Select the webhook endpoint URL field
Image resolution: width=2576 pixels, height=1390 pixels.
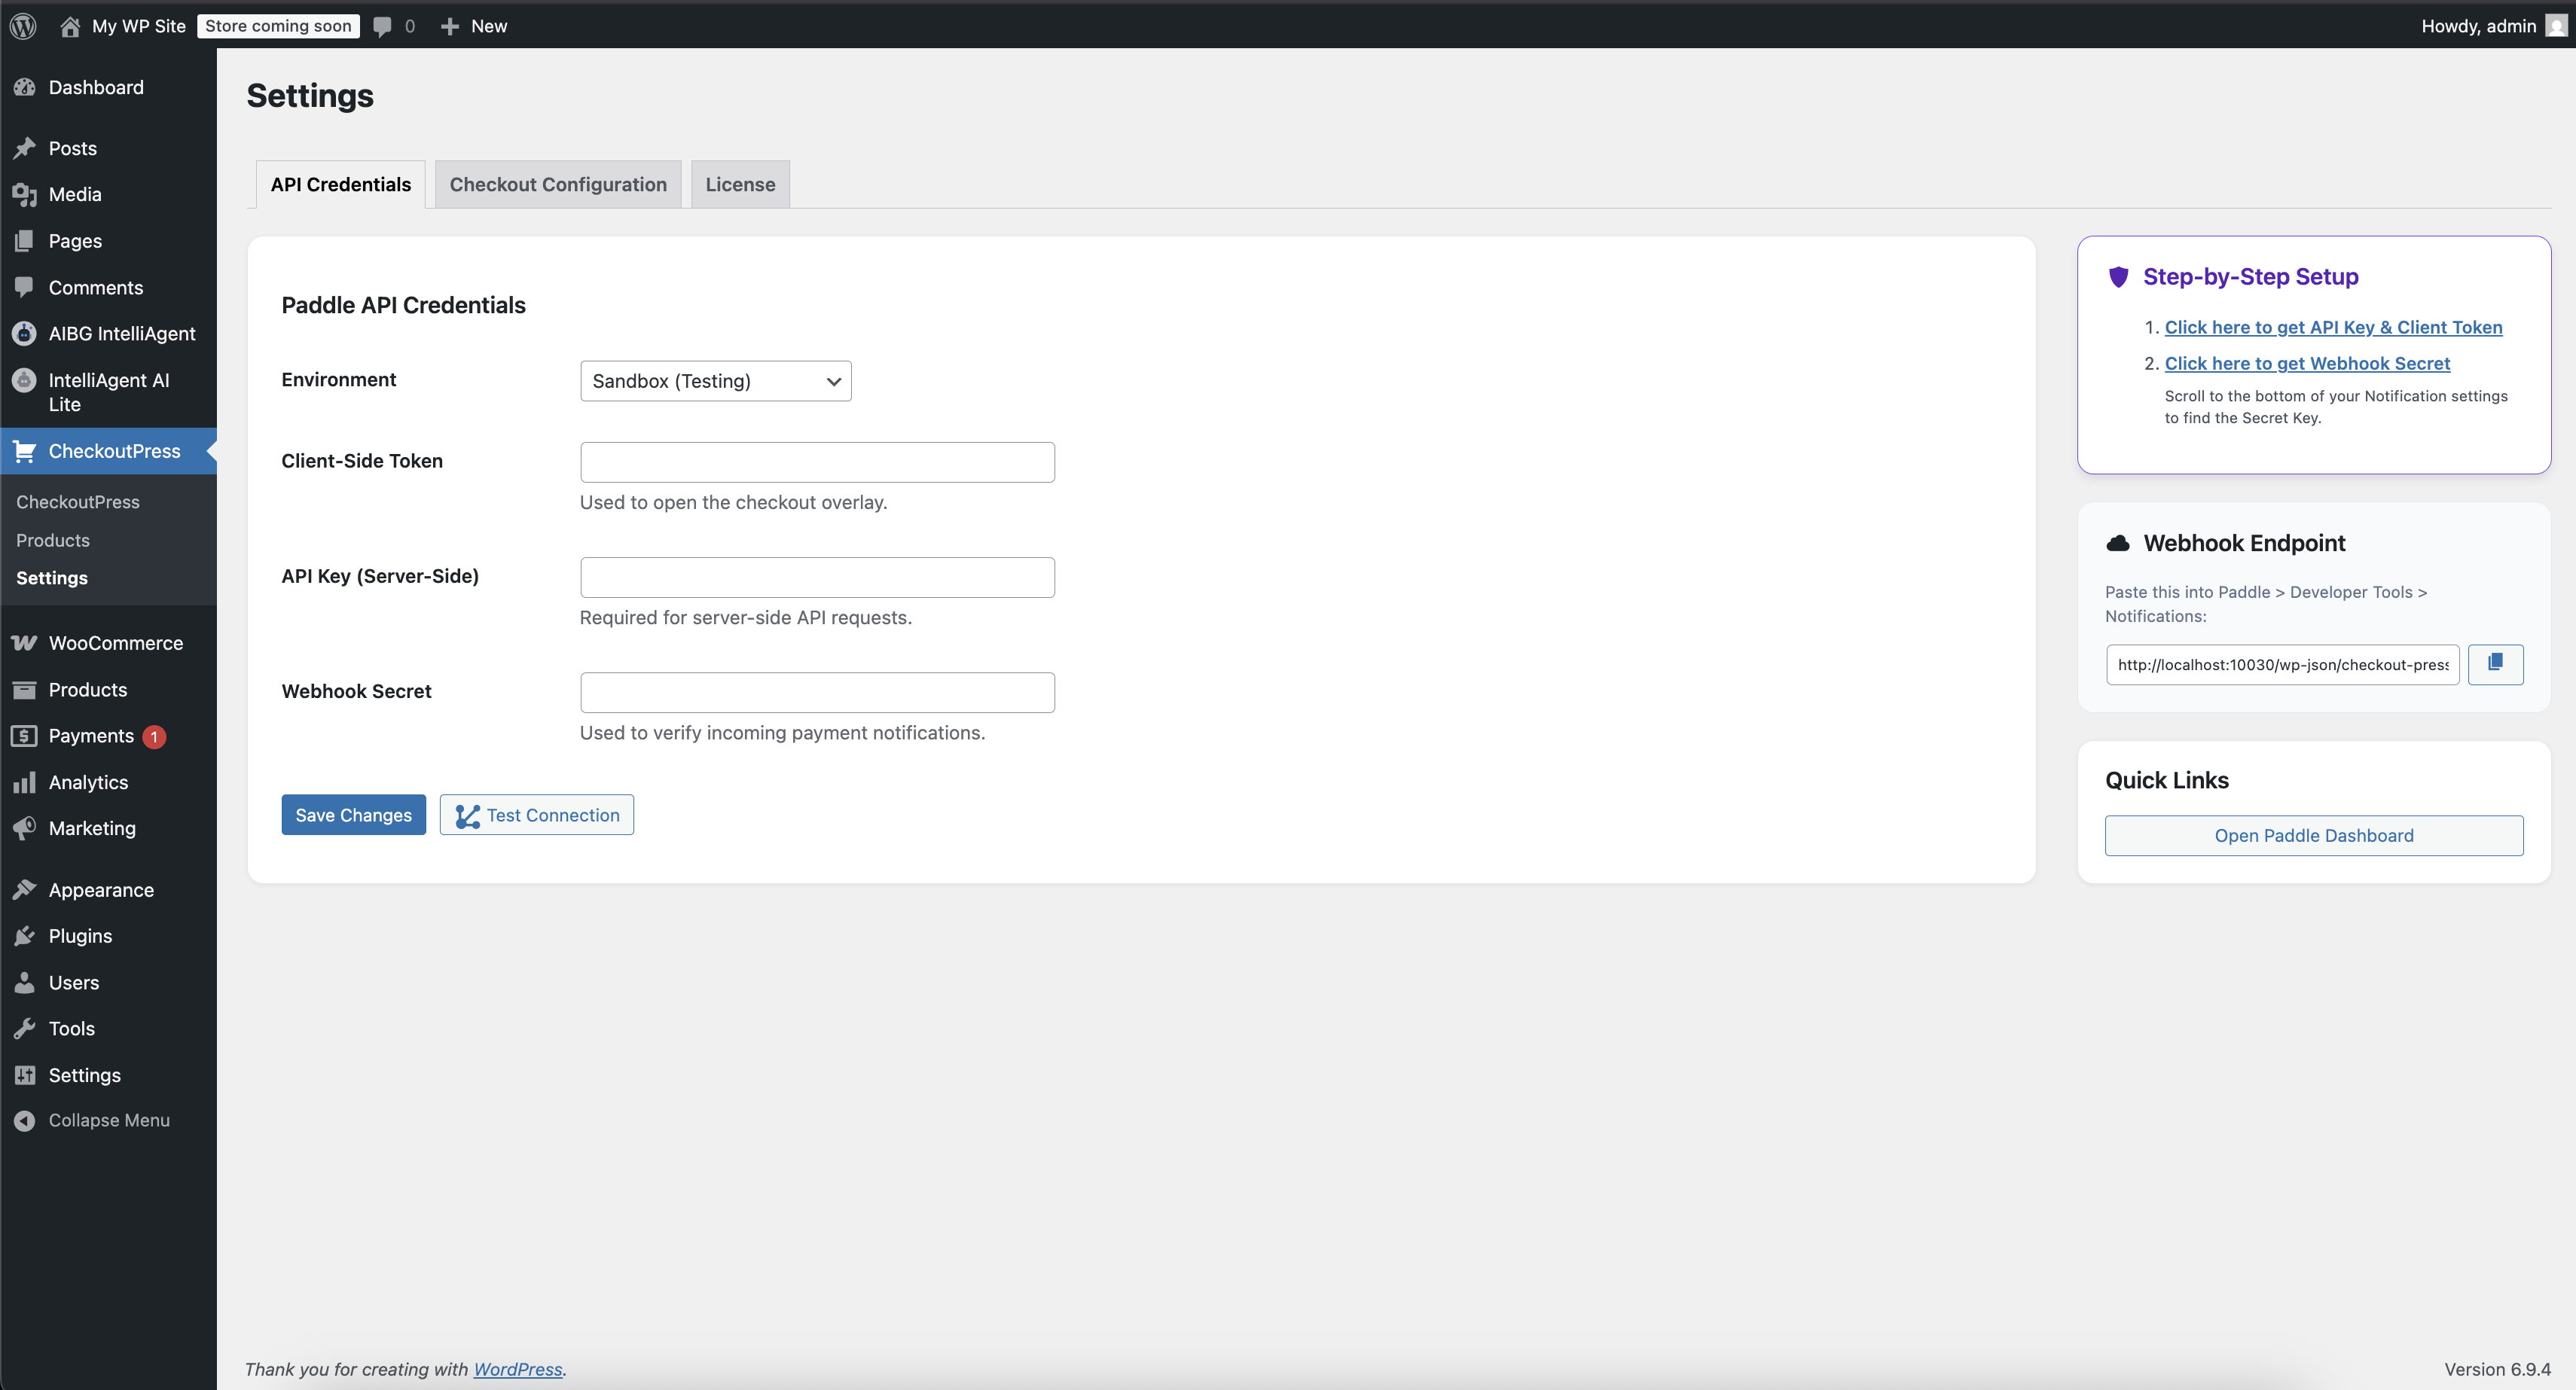pos(2282,664)
